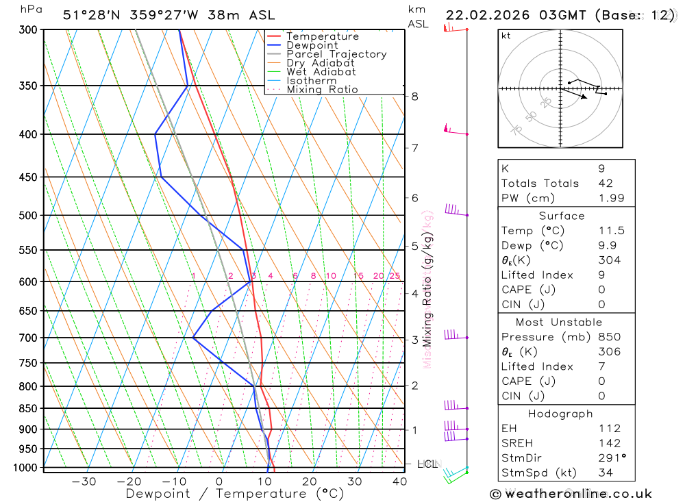The width and height of the screenshot is (685, 502).
Task: Click the 500 hPa pressure label
Action: coord(28,216)
